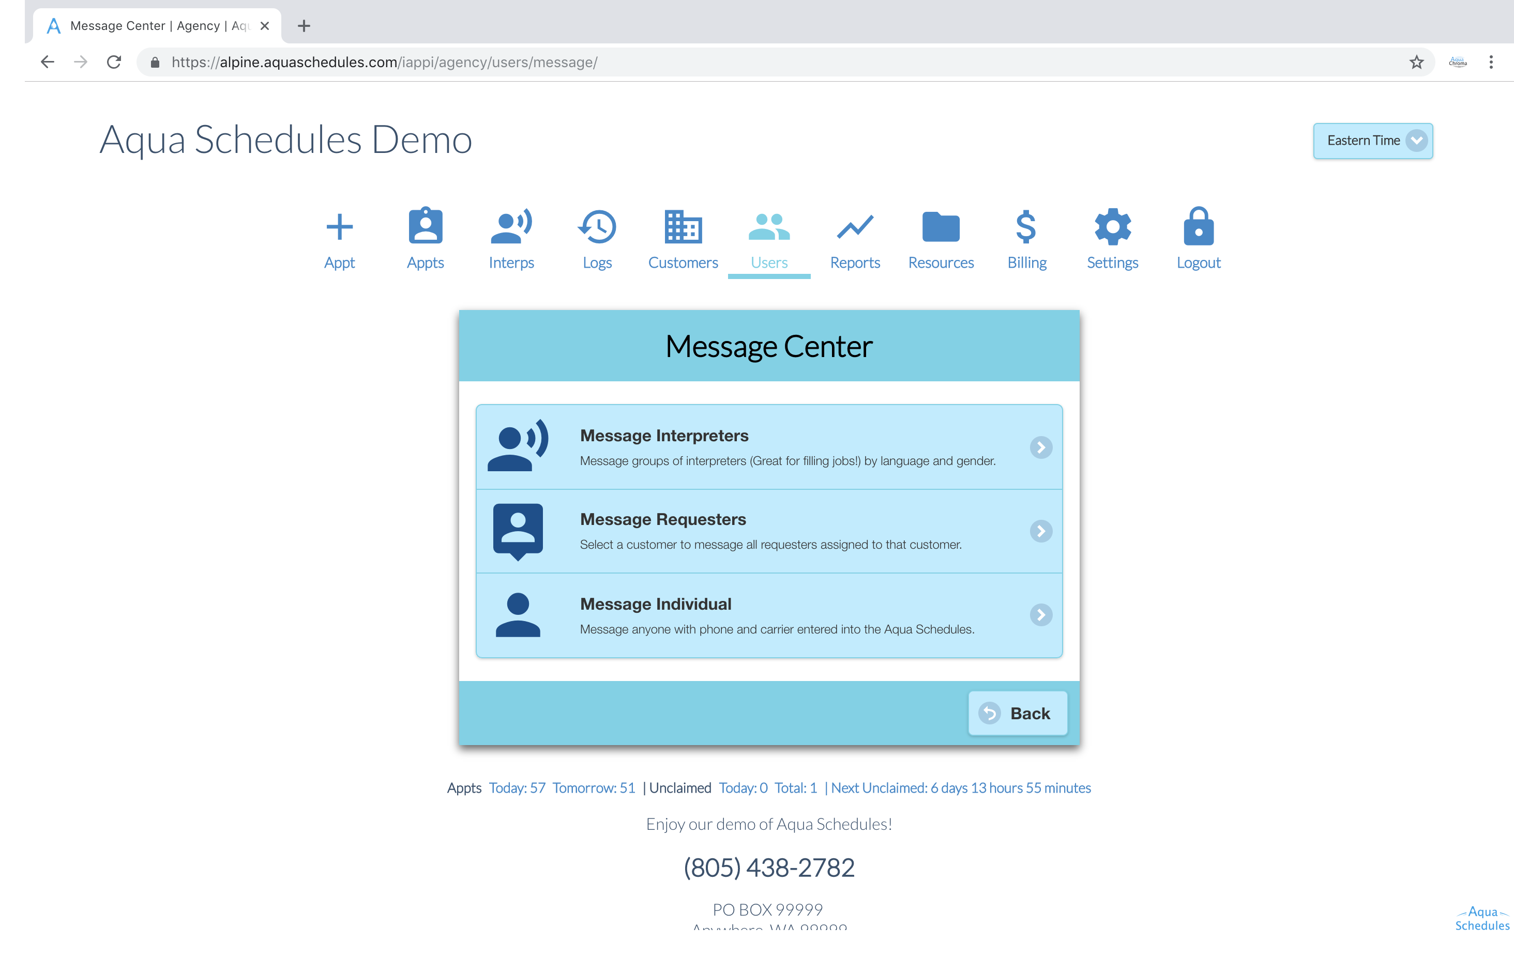
Task: Expand Message Requesters with its chevron arrow
Action: tap(1040, 531)
